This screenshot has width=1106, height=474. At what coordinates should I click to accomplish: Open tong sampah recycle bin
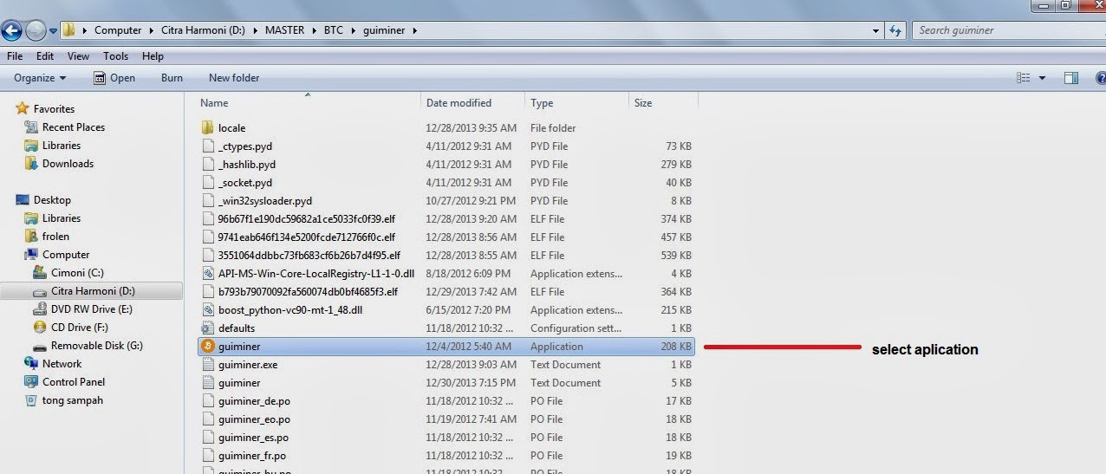point(73,400)
